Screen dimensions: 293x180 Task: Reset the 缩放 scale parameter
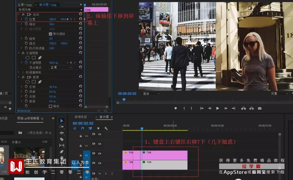click(x=80, y=24)
